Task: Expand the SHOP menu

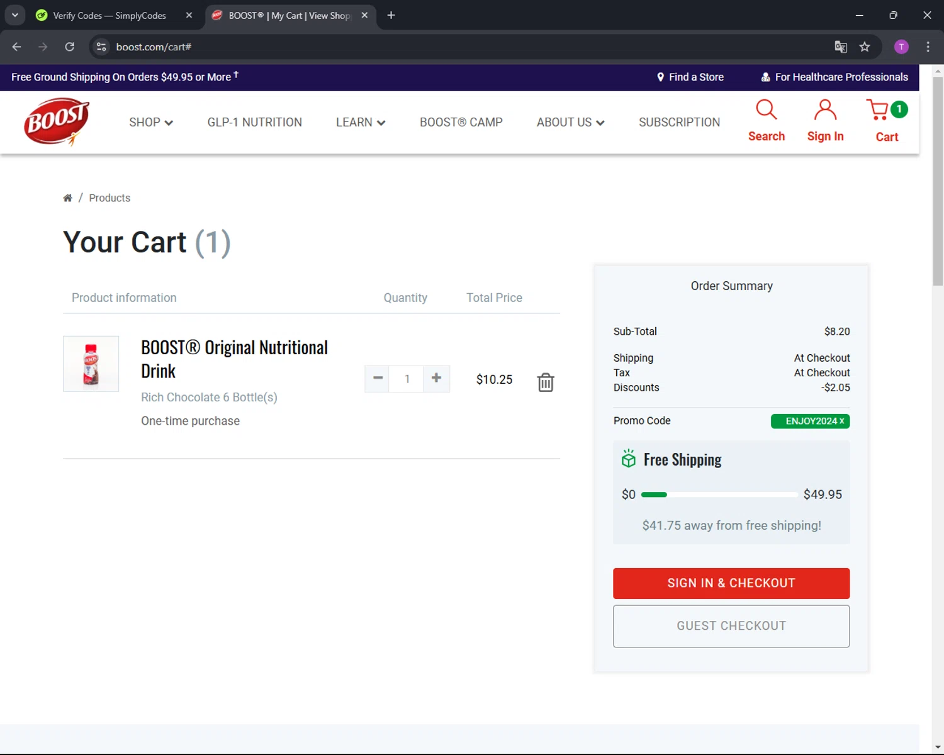Action: pos(151,122)
